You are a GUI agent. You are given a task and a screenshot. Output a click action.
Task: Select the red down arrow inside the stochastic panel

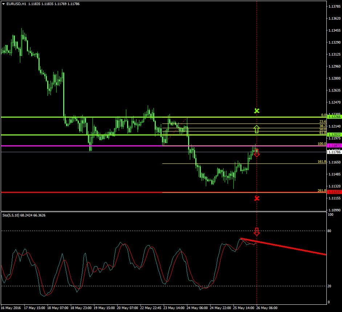tap(257, 231)
